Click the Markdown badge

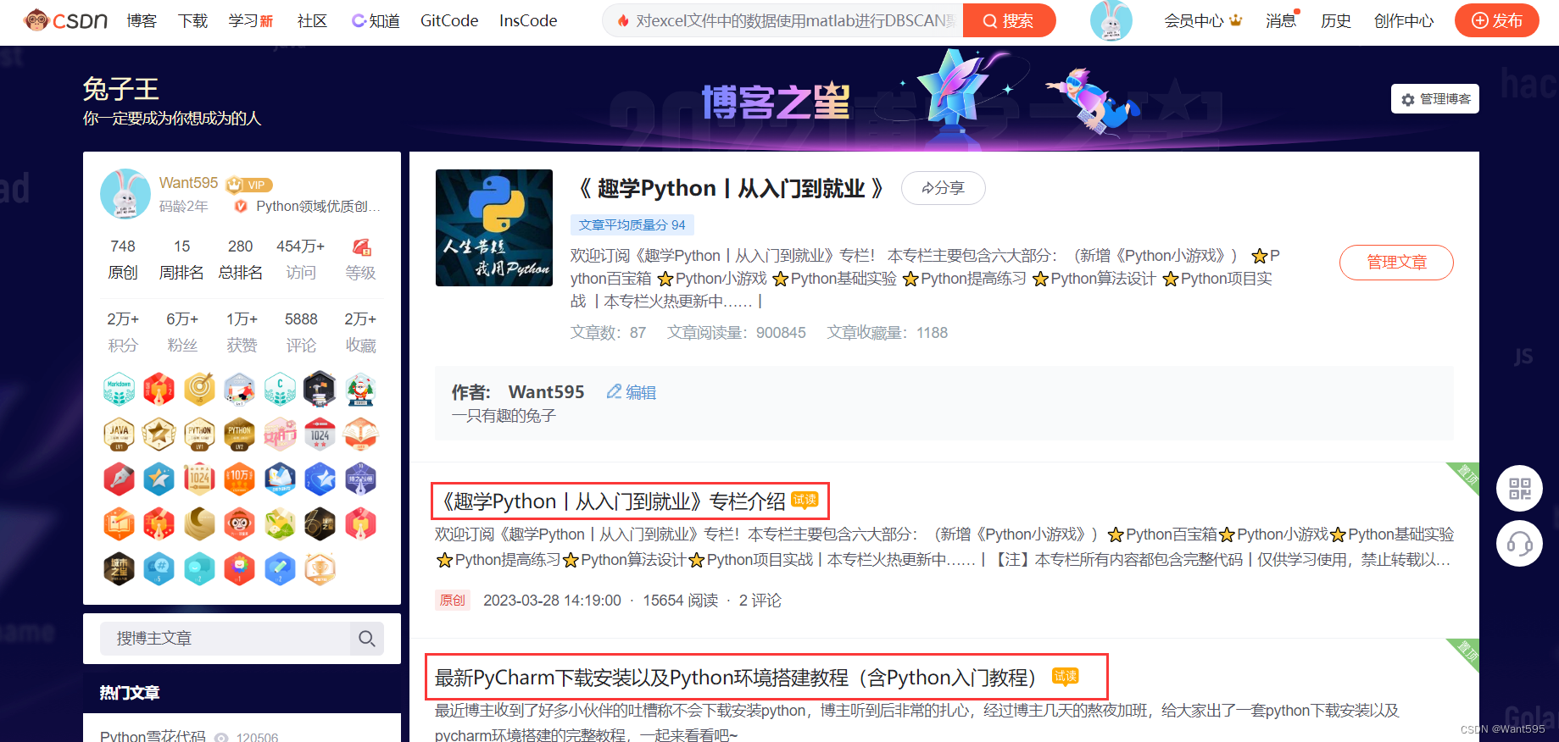click(x=119, y=389)
